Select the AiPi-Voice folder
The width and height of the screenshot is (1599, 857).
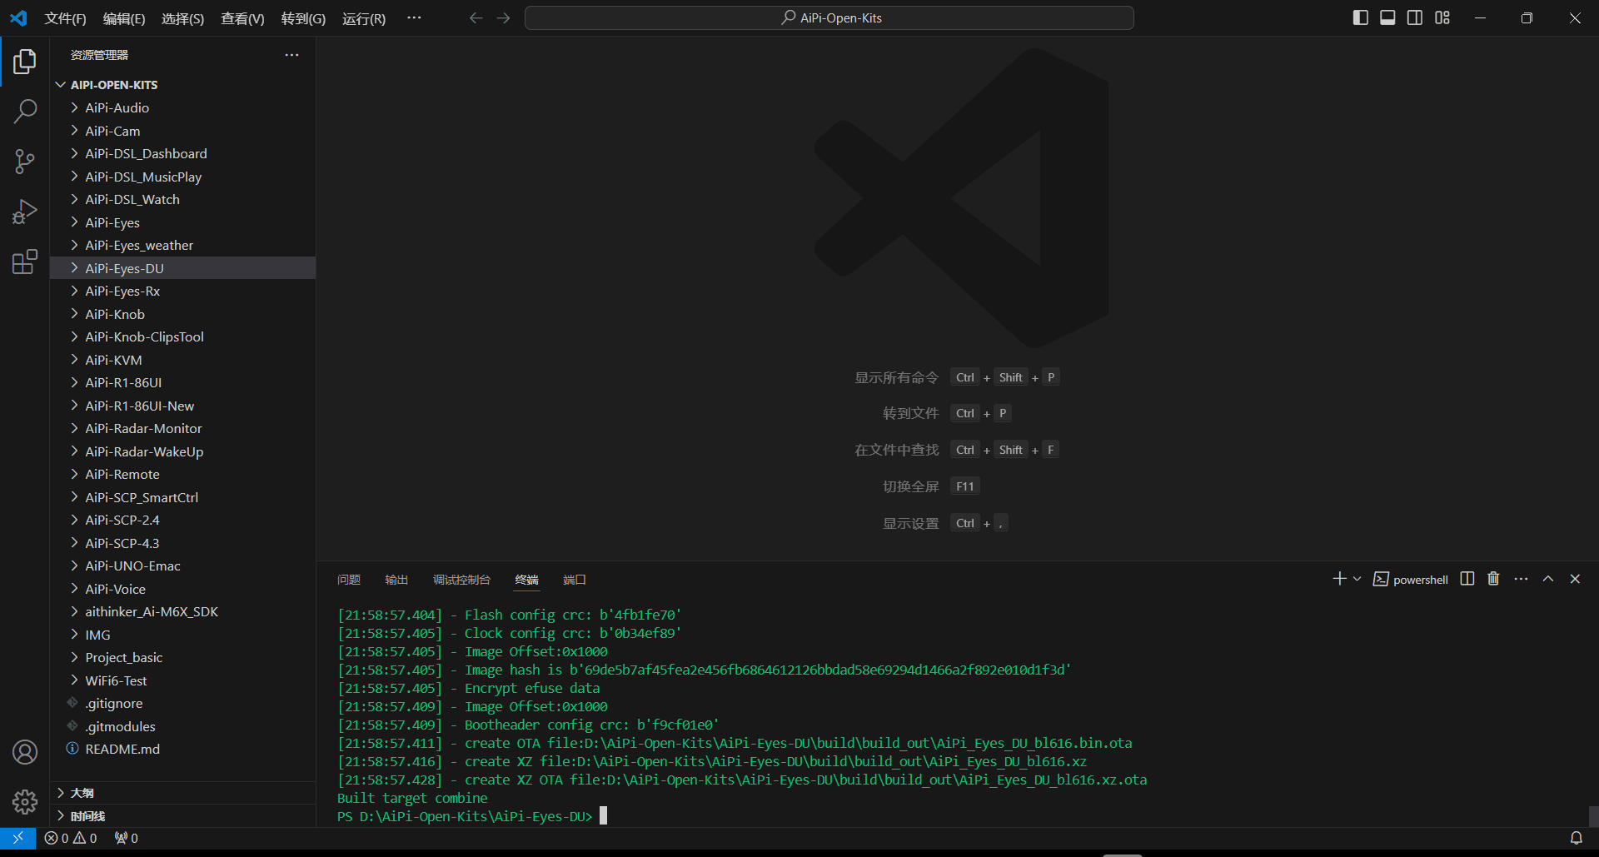[183, 589]
